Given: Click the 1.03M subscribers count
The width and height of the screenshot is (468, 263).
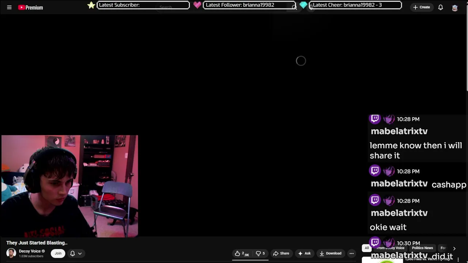Looking at the screenshot, I should [31, 256].
